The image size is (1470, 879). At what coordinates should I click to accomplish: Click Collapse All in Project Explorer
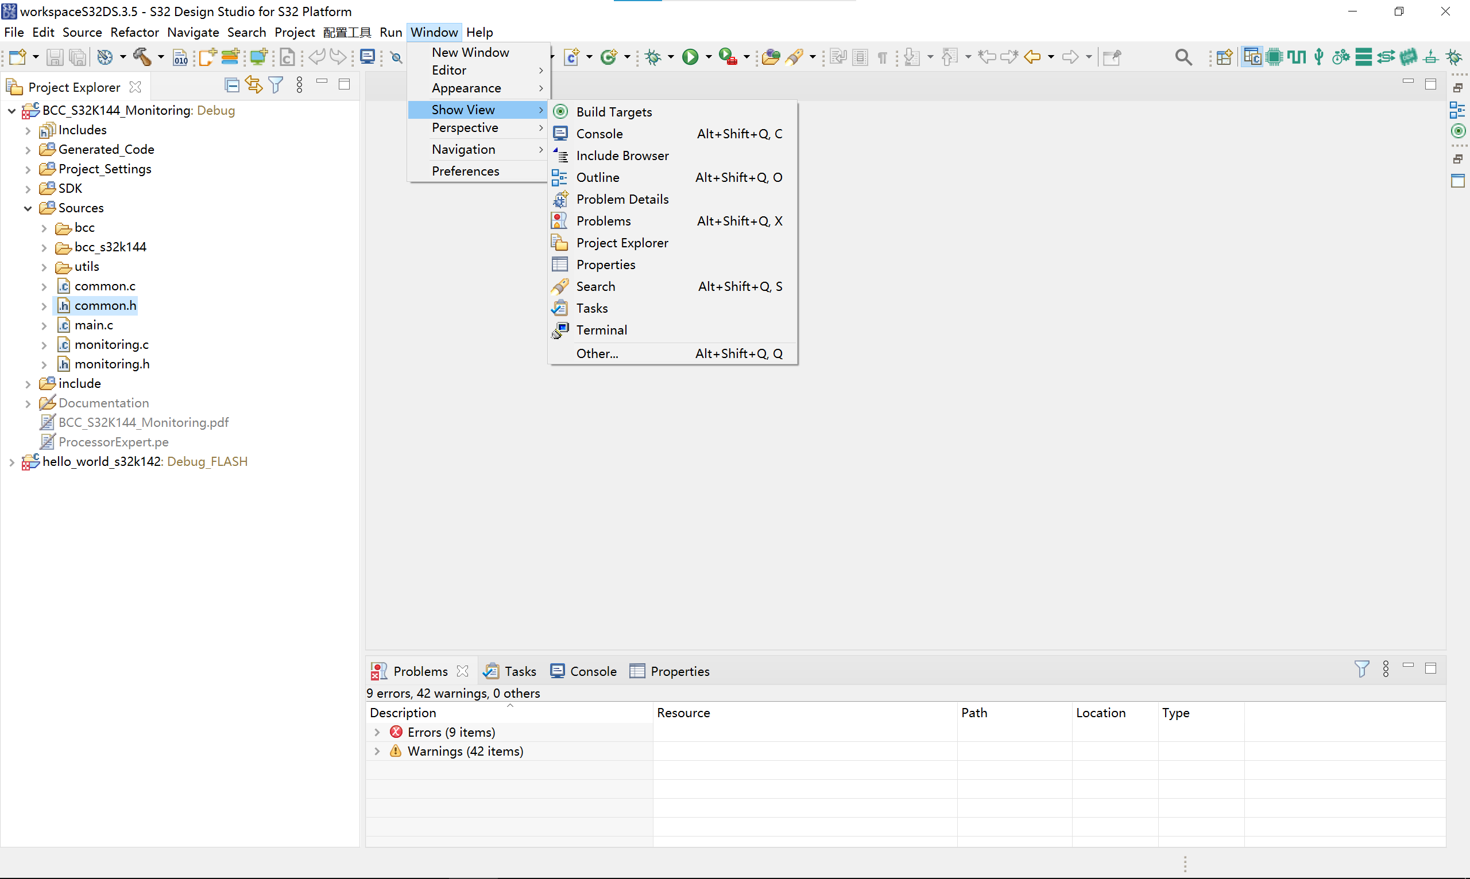(x=232, y=85)
